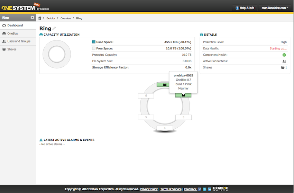
Task: Click the 'No active alarms' message
Action: point(52,144)
